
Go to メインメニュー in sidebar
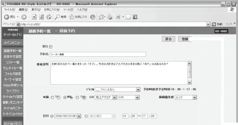[12, 43]
